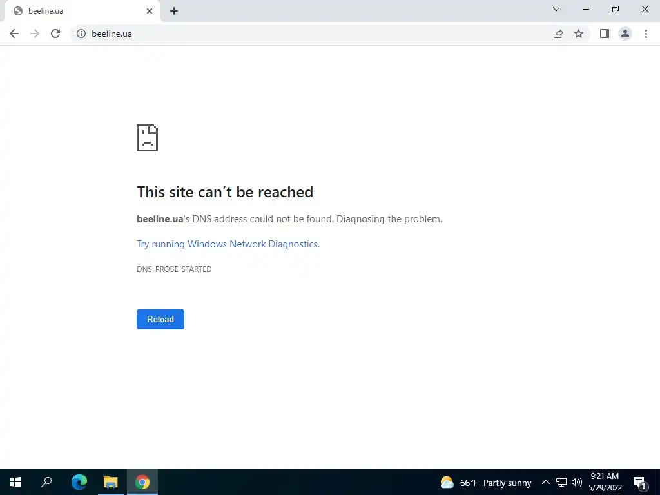The image size is (660, 495).
Task: Restore down the Chrome window
Action: click(x=616, y=9)
